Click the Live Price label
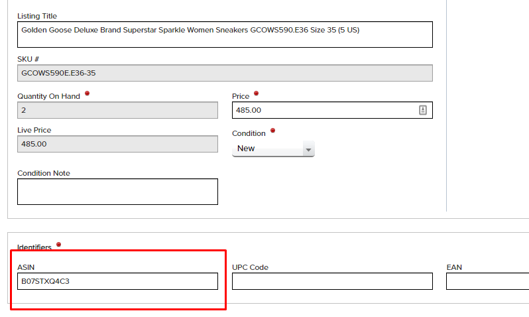The image size is (529, 317). 34,130
